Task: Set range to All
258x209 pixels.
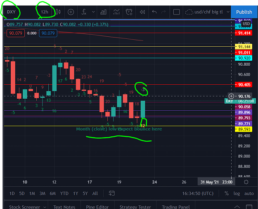Action: click(x=95, y=193)
